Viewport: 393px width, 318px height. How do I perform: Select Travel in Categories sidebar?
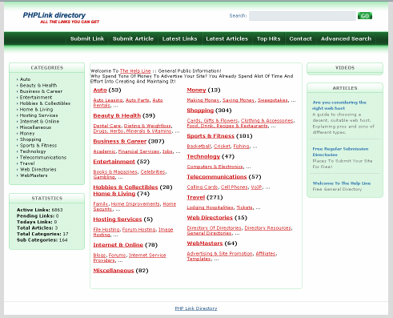pyautogui.click(x=27, y=163)
